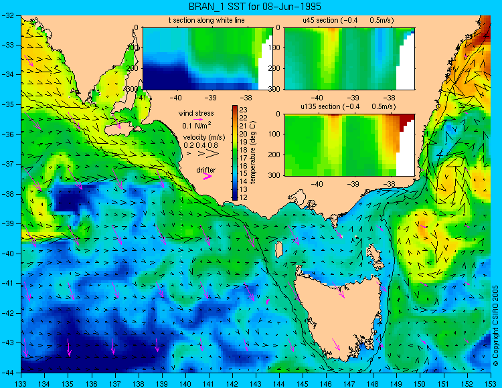Click the 'velocity (m/s)' legend label
This screenshot has width=502, height=388.
pyautogui.click(x=204, y=137)
